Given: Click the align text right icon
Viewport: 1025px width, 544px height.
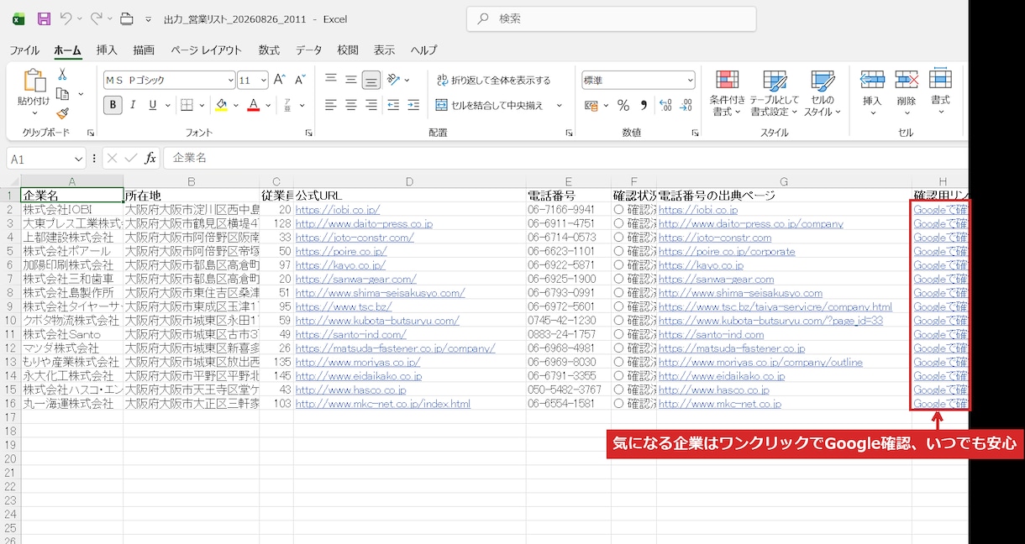Looking at the screenshot, I should tap(371, 105).
